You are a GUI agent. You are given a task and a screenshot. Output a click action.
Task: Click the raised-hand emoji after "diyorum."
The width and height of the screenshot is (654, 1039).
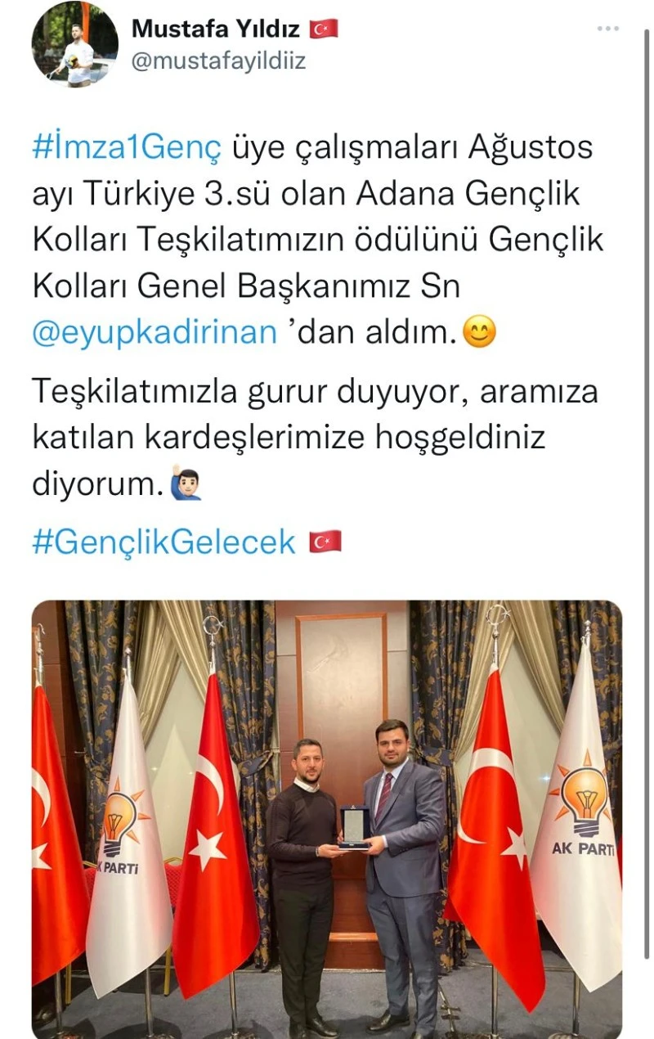[x=186, y=484]
